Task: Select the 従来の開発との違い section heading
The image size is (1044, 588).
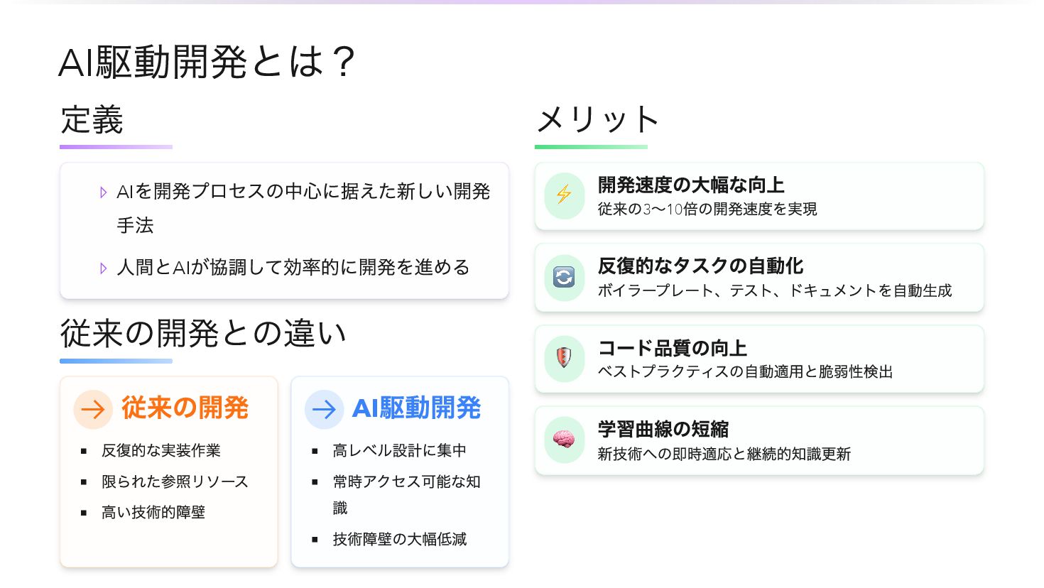Action: click(203, 333)
